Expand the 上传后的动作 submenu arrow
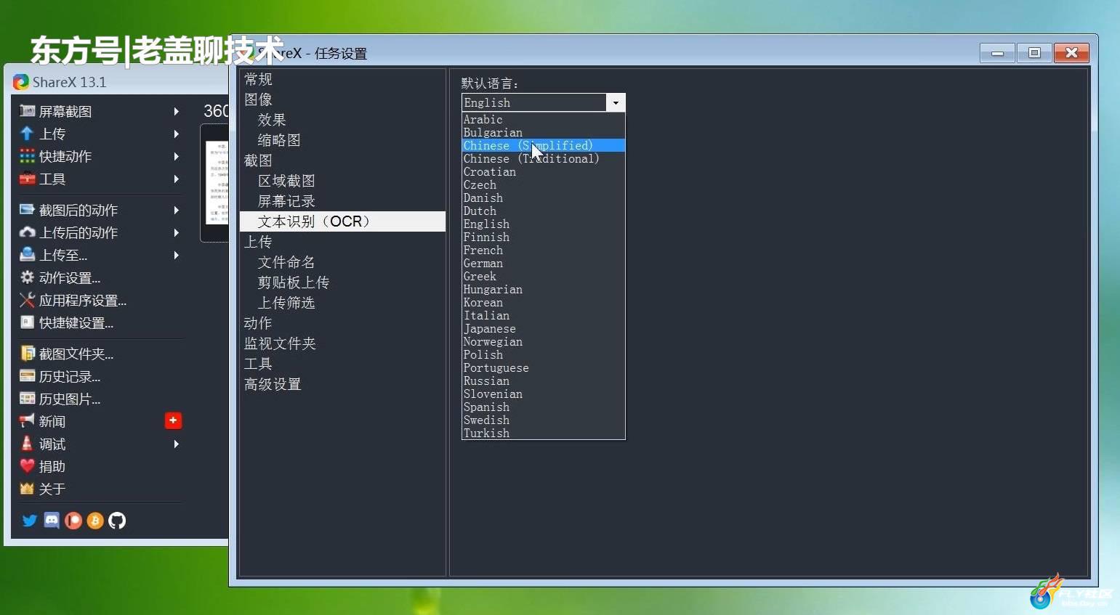Image resolution: width=1120 pixels, height=615 pixels. click(x=176, y=232)
